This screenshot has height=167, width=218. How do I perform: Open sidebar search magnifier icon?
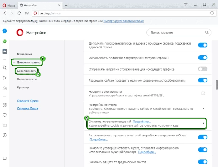point(5,68)
